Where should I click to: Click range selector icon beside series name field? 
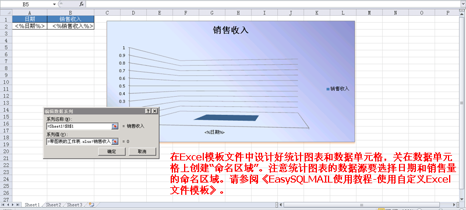[115, 126]
